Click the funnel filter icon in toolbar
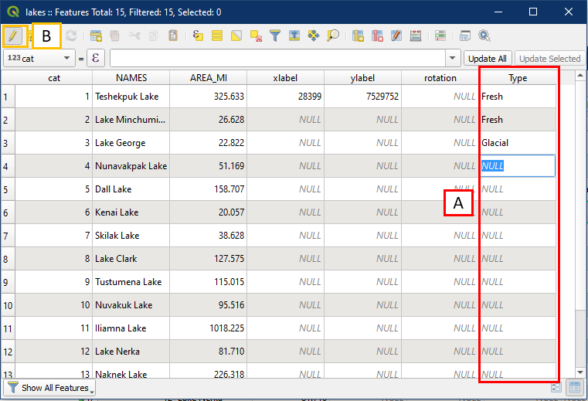 point(275,36)
